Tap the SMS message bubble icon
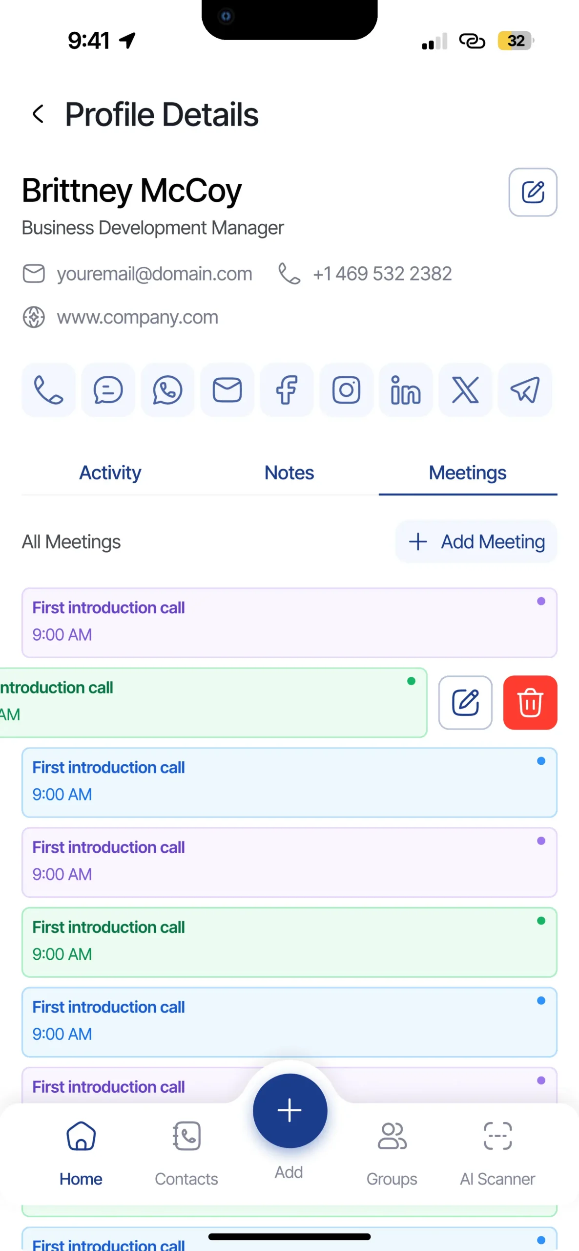Viewport: 579px width, 1251px height. 108,390
